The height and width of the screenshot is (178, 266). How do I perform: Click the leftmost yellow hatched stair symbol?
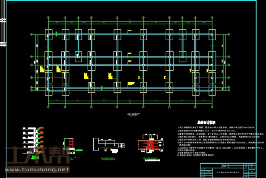coord(42,69)
